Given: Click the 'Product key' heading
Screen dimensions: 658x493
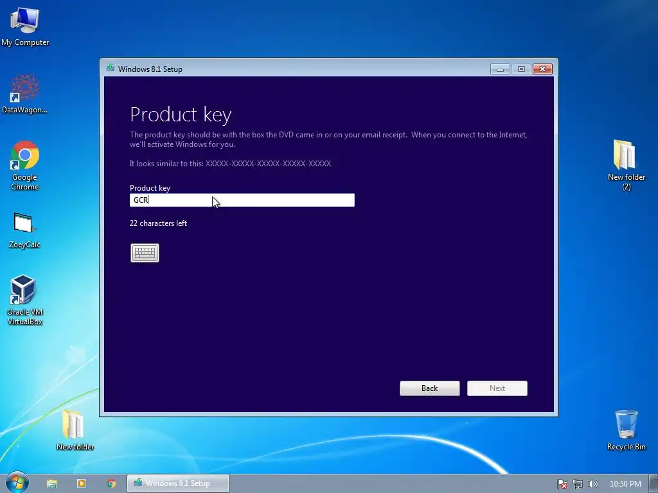Looking at the screenshot, I should (x=181, y=114).
